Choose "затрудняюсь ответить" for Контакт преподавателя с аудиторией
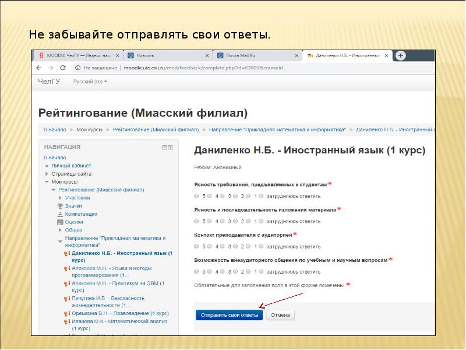466x350 pixels. (x=261, y=246)
